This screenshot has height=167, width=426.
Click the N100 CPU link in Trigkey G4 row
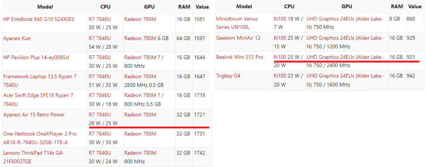(280, 76)
